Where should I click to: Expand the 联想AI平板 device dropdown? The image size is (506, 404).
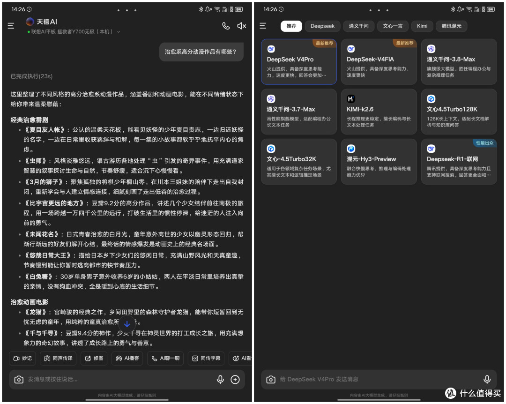pos(119,32)
